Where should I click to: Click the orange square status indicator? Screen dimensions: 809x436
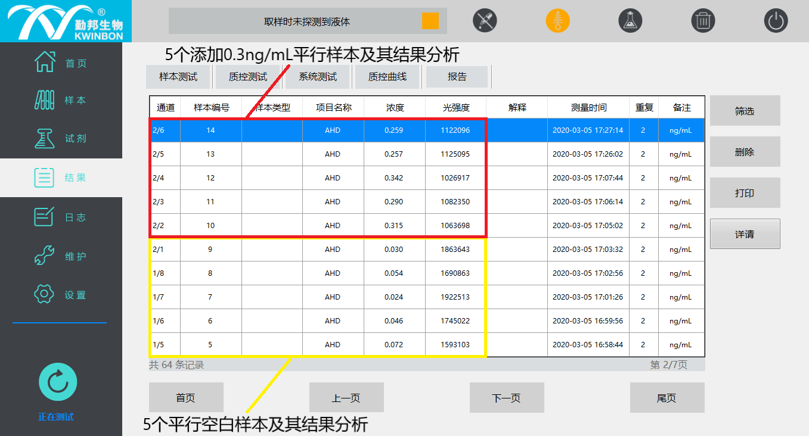430,21
